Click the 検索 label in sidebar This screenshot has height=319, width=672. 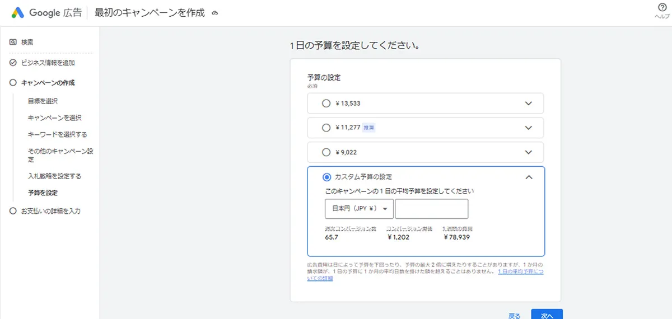(27, 42)
